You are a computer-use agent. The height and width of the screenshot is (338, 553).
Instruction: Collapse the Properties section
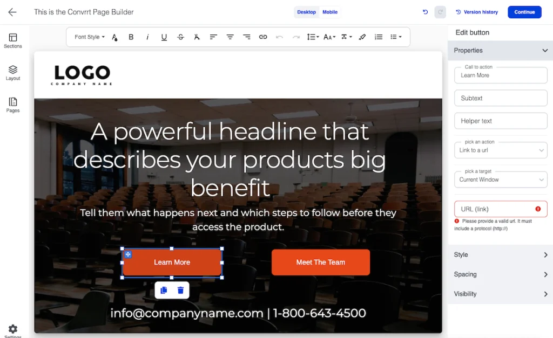tap(501, 50)
